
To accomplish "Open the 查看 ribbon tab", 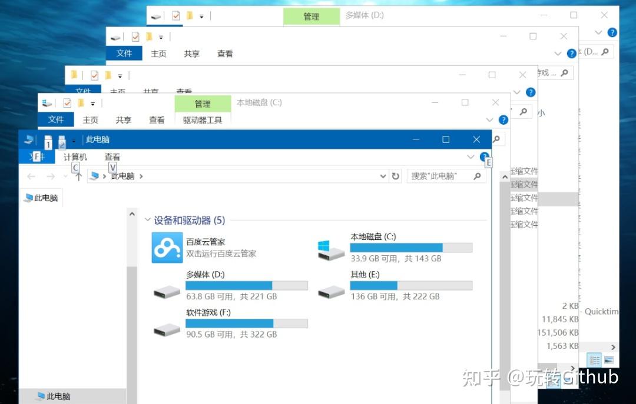I will coord(112,156).
